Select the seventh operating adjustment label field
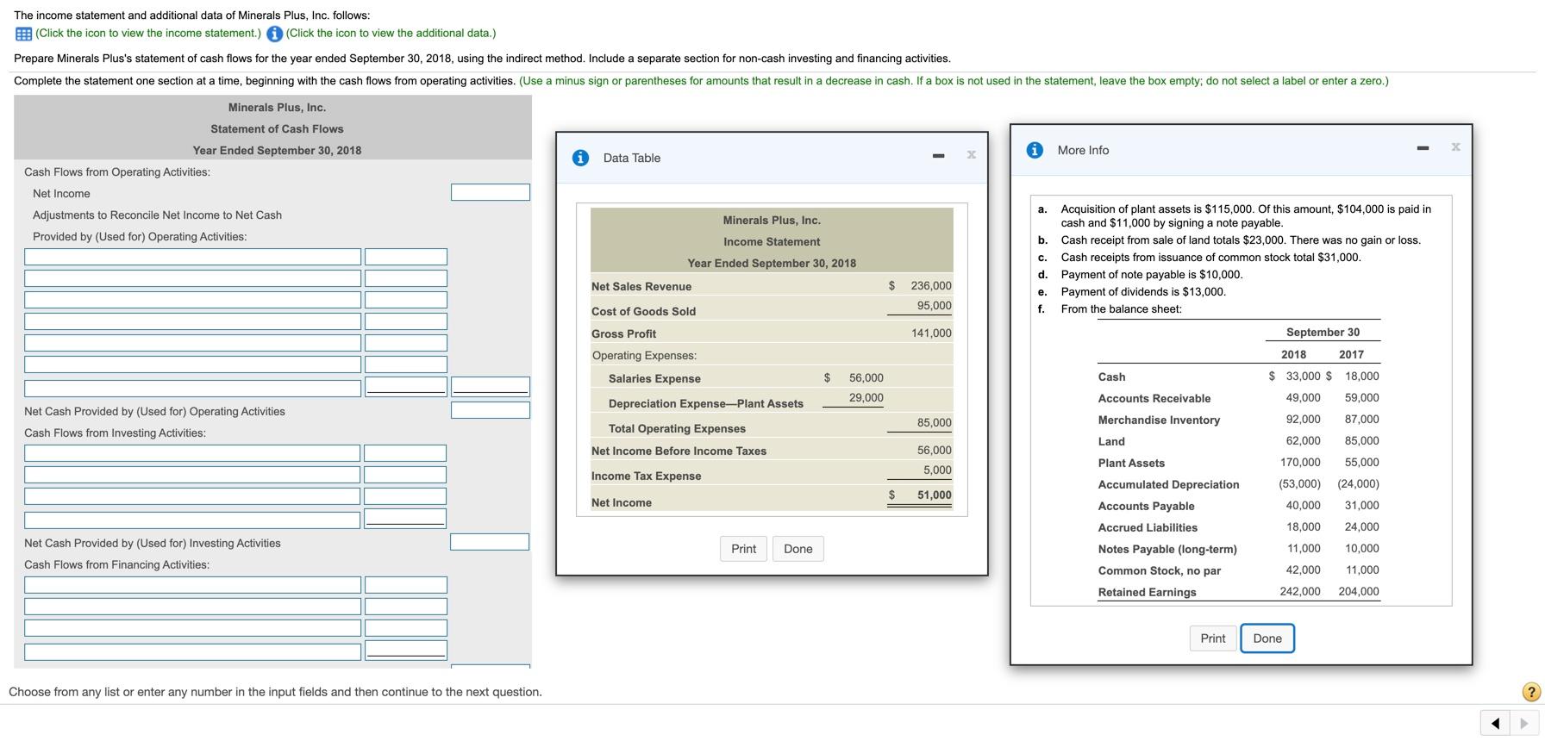The image size is (1545, 741). point(193,389)
